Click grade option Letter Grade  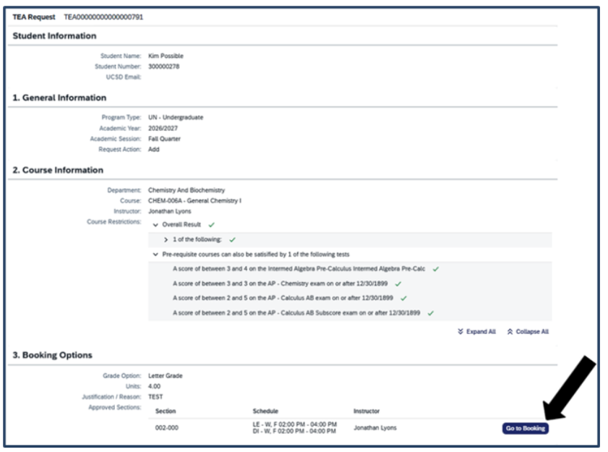(x=165, y=375)
